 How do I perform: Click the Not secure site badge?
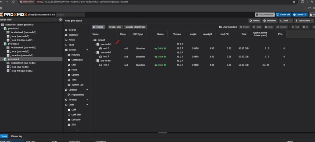[27, 2]
